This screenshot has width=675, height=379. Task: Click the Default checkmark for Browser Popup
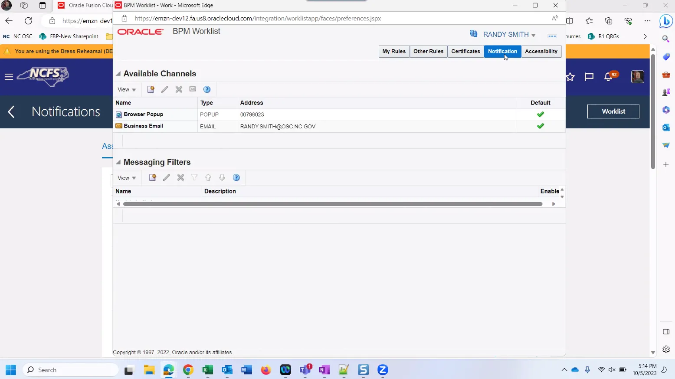point(540,114)
